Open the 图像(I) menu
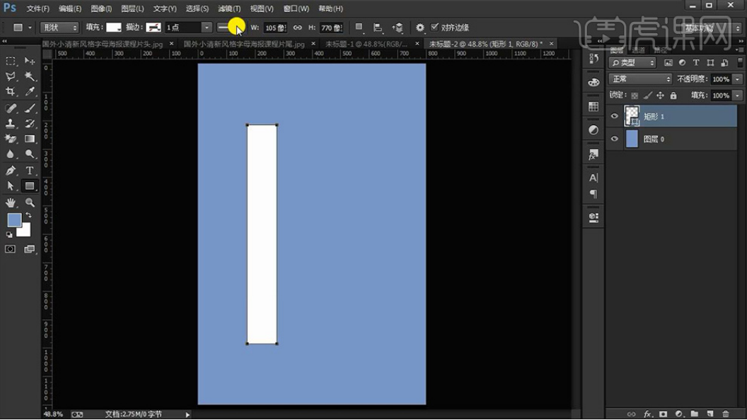Image resolution: width=747 pixels, height=420 pixels. click(x=101, y=8)
